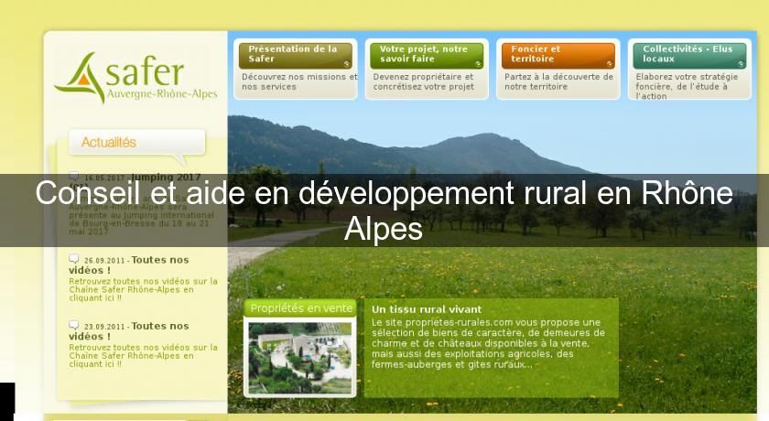The height and width of the screenshot is (421, 769).
Task: Open the 'Un tissu rural vivant' heading
Action: [427, 309]
